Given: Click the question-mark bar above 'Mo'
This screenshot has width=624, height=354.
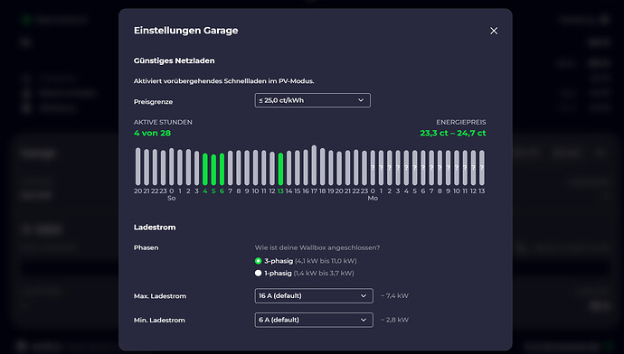Looking at the screenshot, I should pos(373,168).
